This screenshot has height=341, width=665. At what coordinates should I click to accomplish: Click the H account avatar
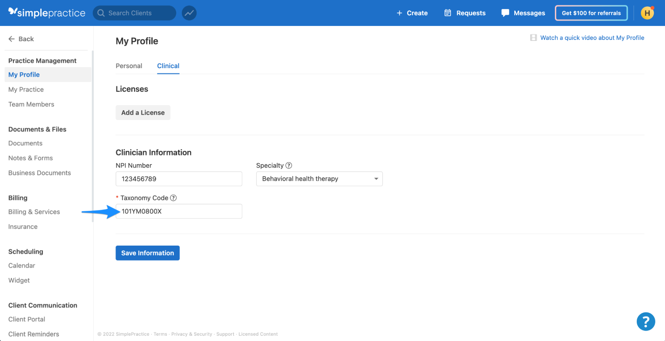(x=647, y=13)
